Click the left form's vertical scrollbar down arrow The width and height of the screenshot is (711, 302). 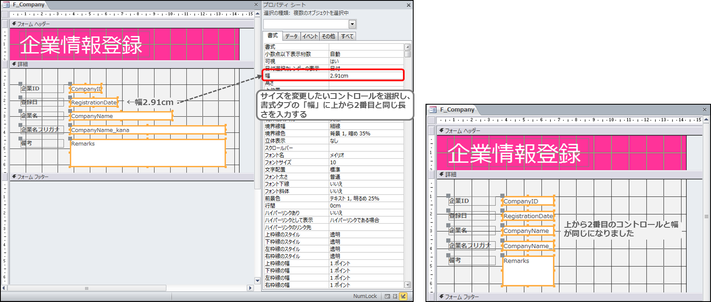258,281
